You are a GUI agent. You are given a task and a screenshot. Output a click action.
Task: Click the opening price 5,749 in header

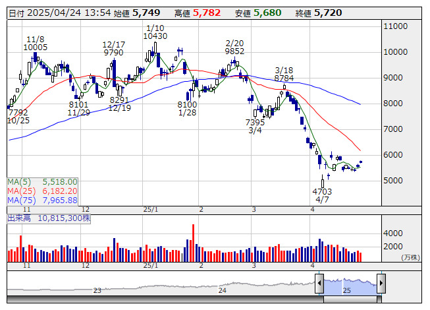pos(146,13)
